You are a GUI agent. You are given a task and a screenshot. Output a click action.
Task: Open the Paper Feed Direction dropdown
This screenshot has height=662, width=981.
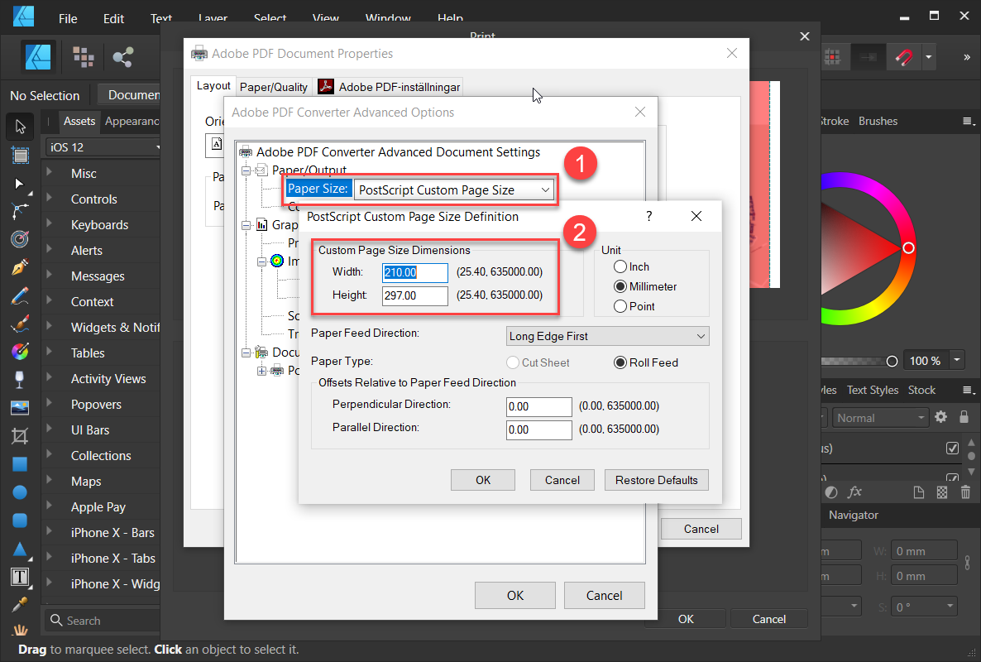(607, 336)
